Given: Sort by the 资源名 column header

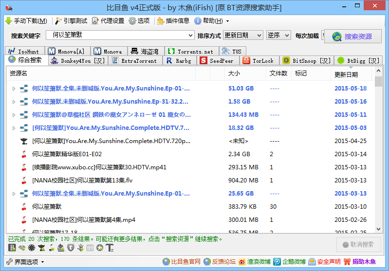Looking at the screenshot, I should pos(101,73).
